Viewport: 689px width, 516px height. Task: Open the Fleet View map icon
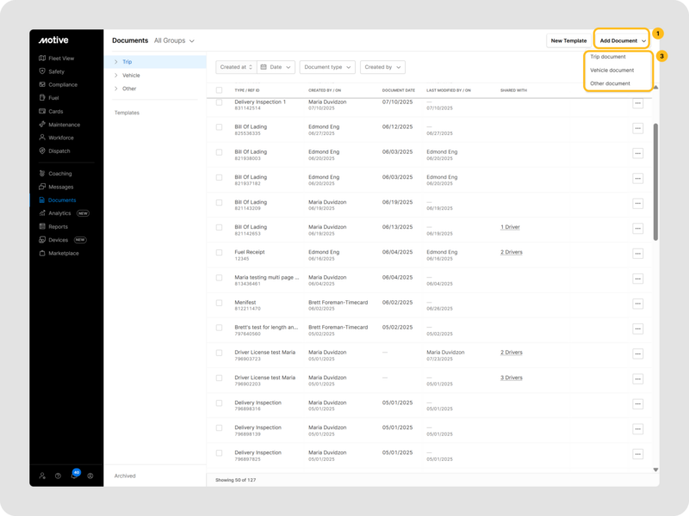[x=42, y=58]
